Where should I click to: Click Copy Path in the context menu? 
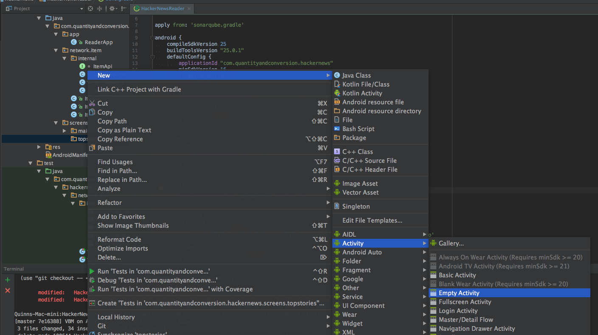210,121
